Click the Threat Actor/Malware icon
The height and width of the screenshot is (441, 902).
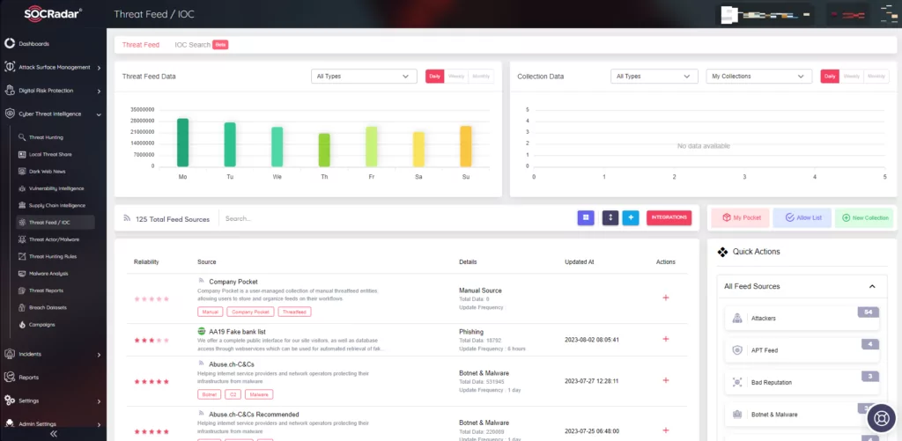coord(22,239)
